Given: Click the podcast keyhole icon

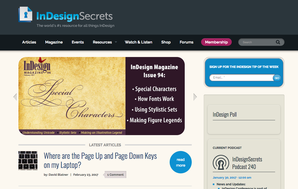Looking at the screenshot, I should click(221, 163).
